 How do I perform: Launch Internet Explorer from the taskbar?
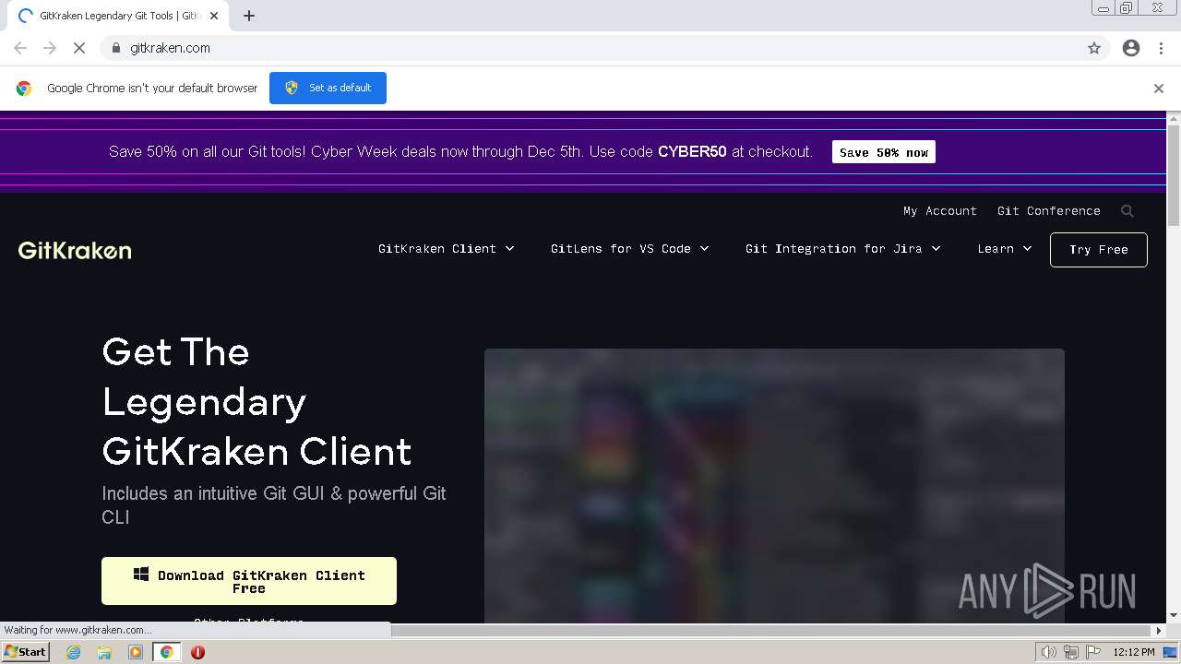pyautogui.click(x=74, y=652)
